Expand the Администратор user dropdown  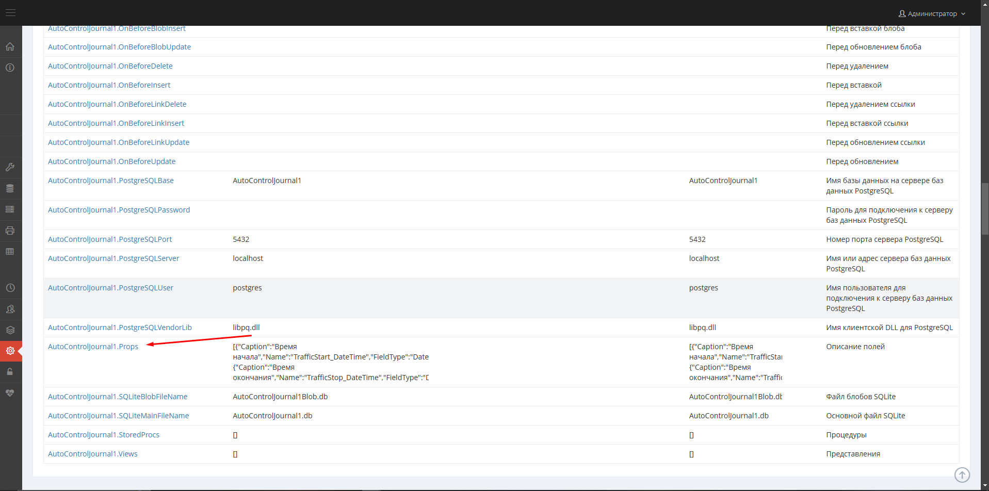[x=932, y=13]
